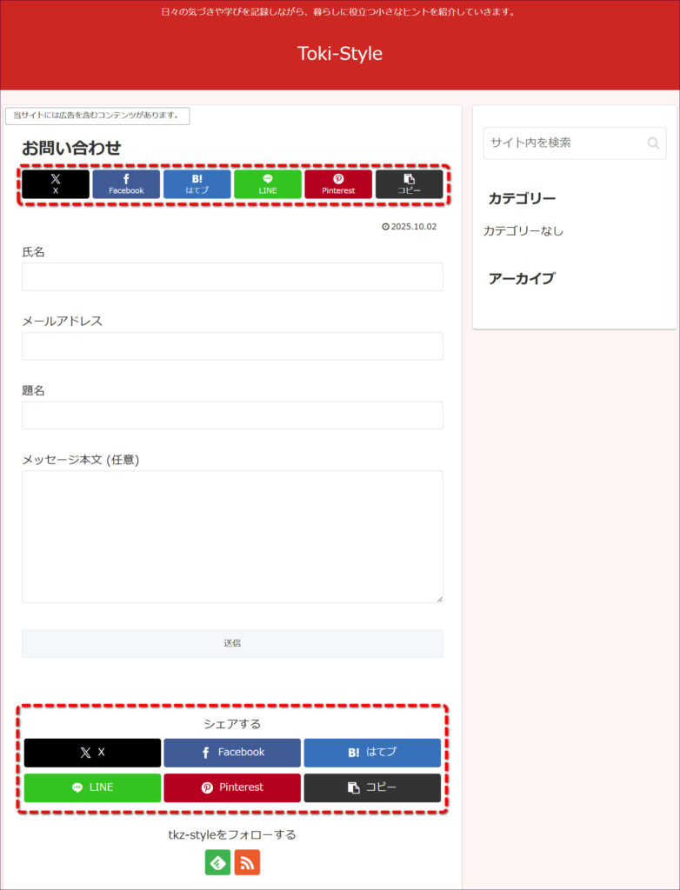Image resolution: width=680 pixels, height=890 pixels.
Task: Click the メールアドレス email field
Action: 232,346
